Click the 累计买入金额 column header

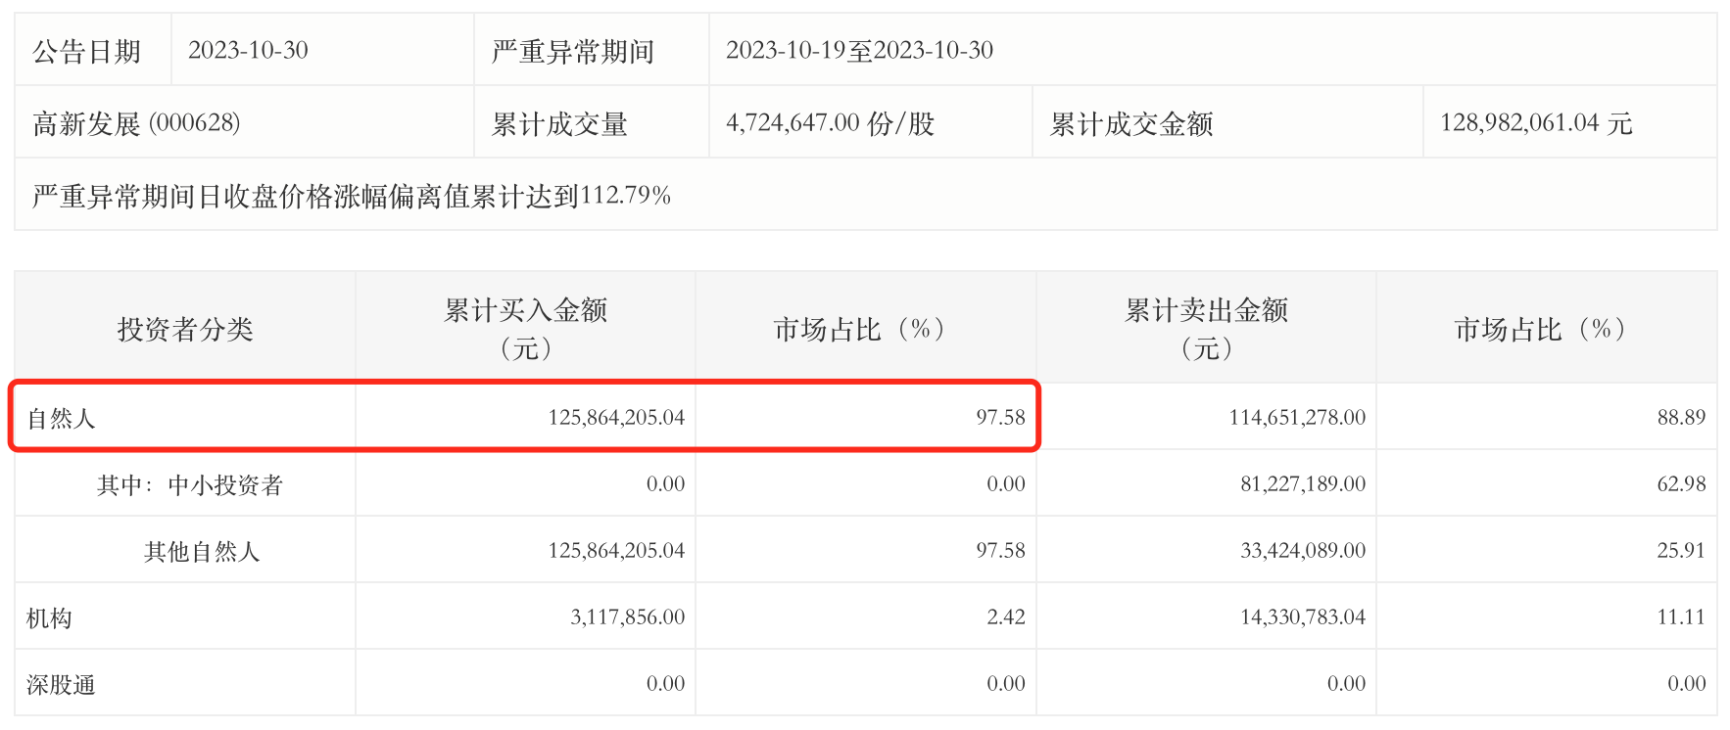(525, 329)
